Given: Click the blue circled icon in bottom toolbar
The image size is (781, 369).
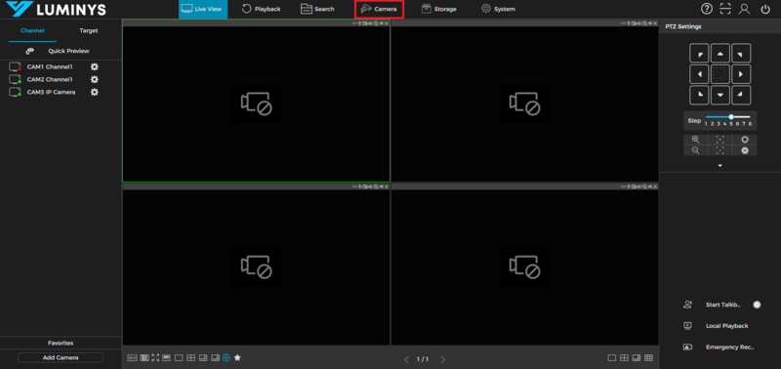Looking at the screenshot, I should 226,357.
